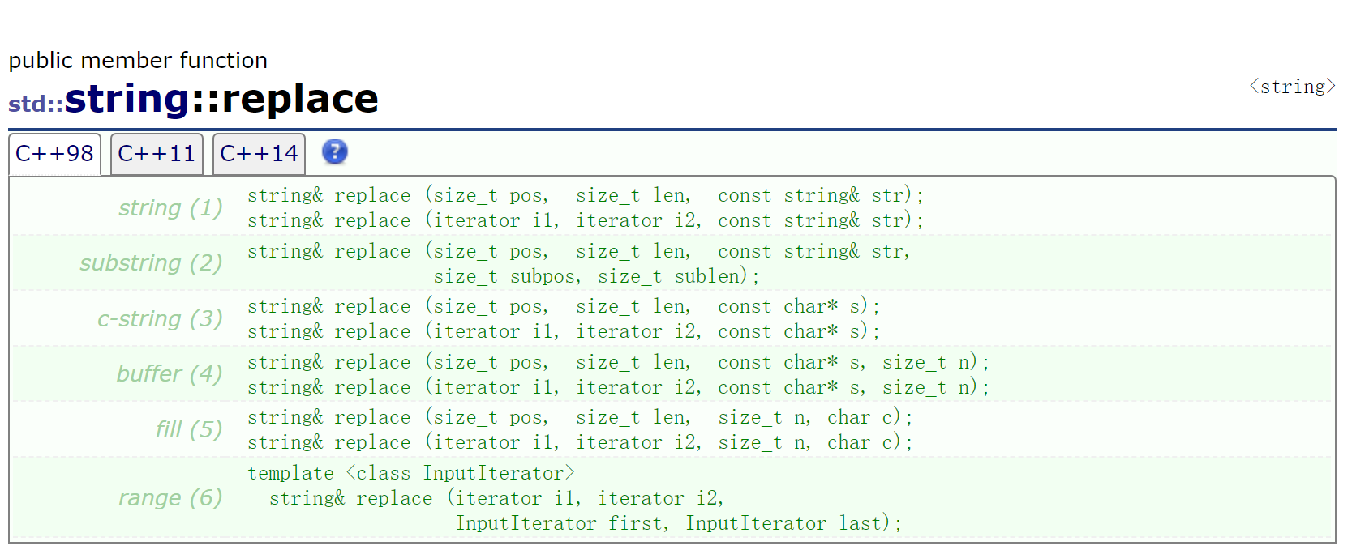The width and height of the screenshot is (1352, 550).
Task: Click the 'c-string (3)' row label
Action: click(160, 319)
